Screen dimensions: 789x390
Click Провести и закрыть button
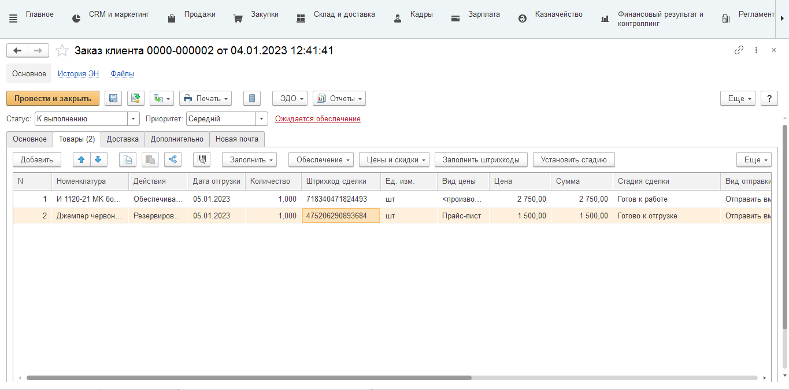pos(53,99)
